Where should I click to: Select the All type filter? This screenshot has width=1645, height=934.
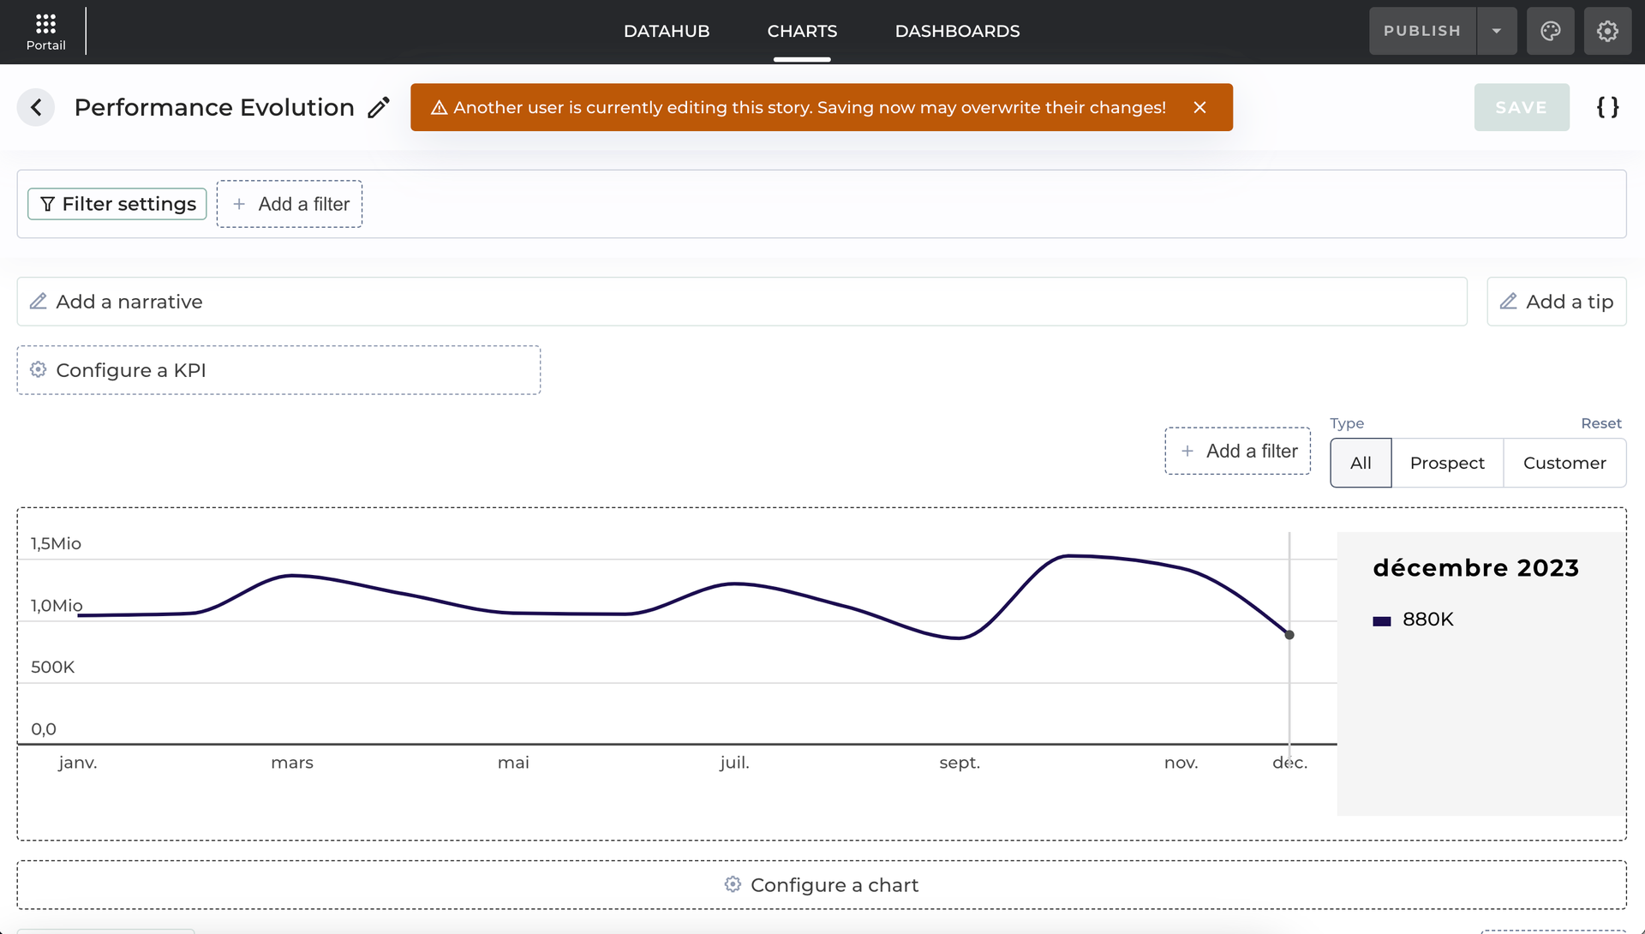tap(1361, 463)
